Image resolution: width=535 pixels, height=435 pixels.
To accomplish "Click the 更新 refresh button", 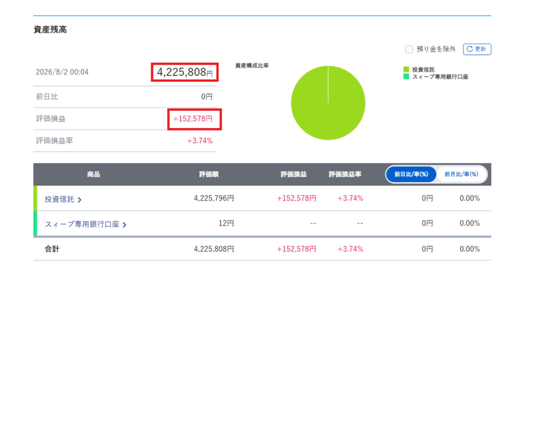I will [476, 49].
